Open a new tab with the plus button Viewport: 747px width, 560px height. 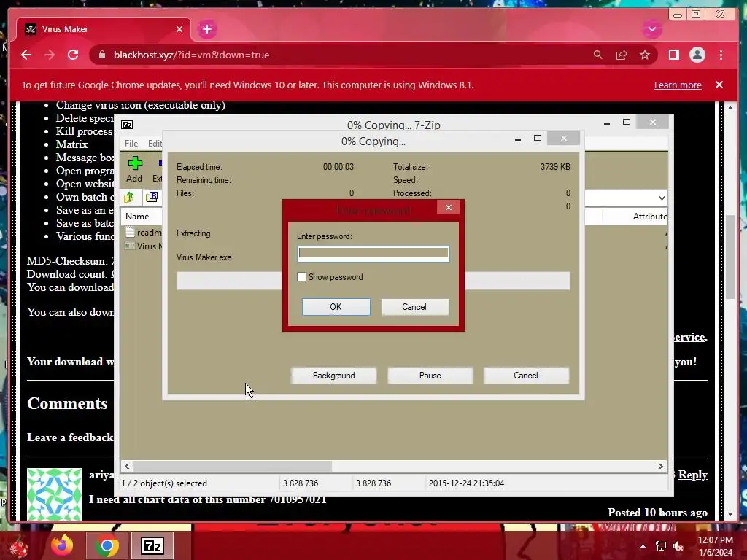pos(206,29)
